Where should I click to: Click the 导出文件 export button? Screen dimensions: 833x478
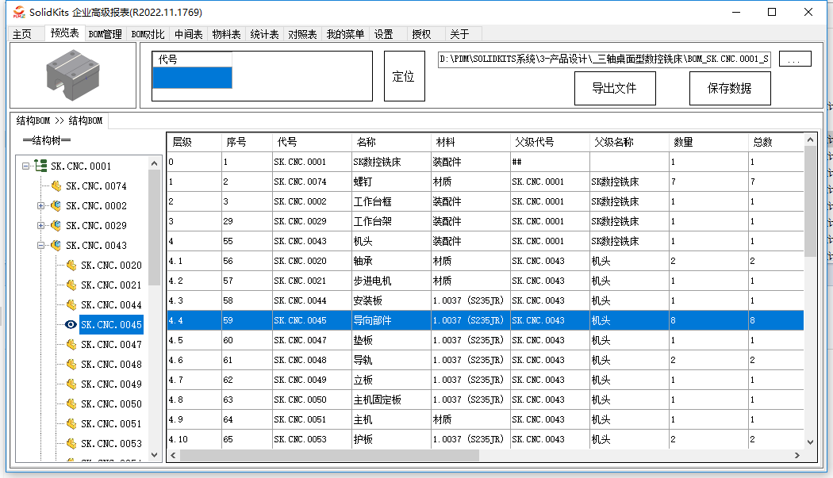[x=614, y=88]
